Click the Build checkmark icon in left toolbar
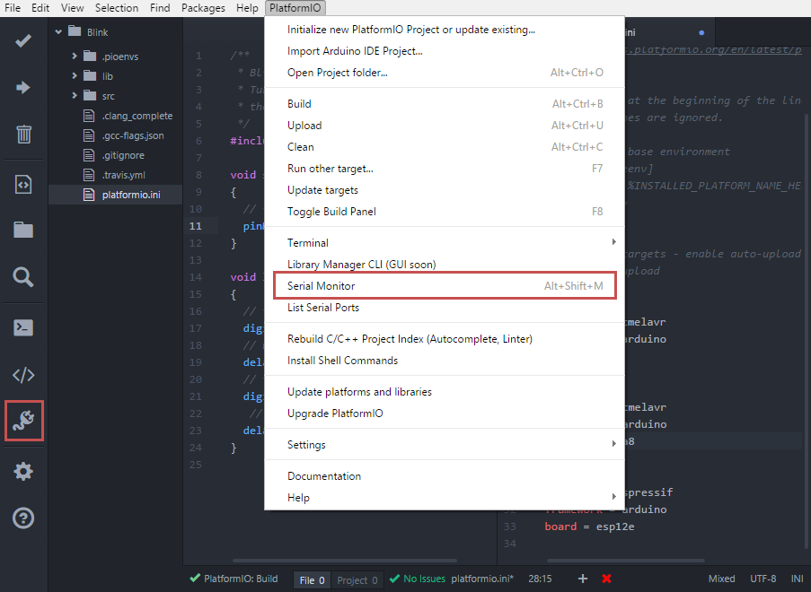This screenshot has height=592, width=811. point(23,41)
